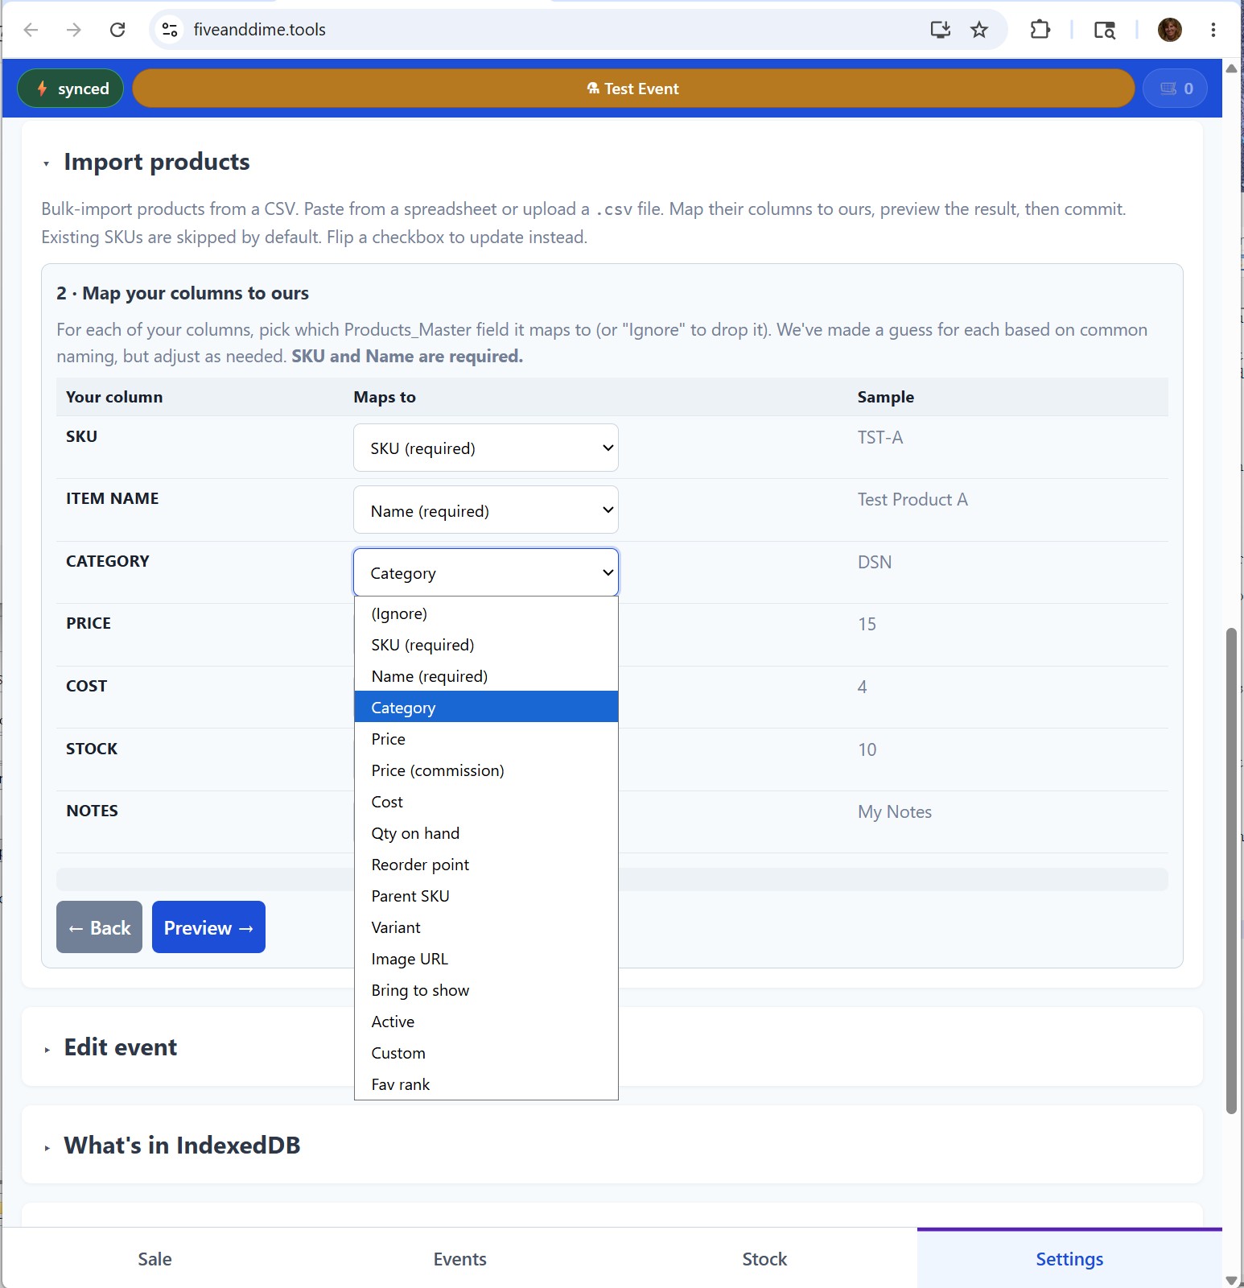This screenshot has width=1244, height=1288.
Task: Select the Price option
Action: tap(486, 739)
